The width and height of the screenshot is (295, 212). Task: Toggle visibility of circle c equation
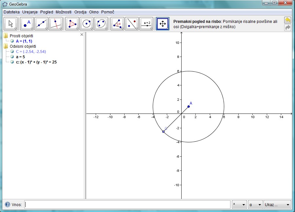[12, 62]
